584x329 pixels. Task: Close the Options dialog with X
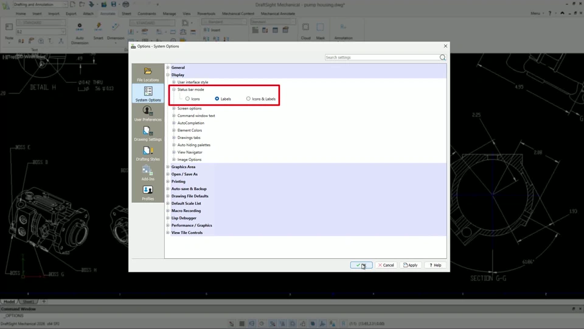[445, 46]
